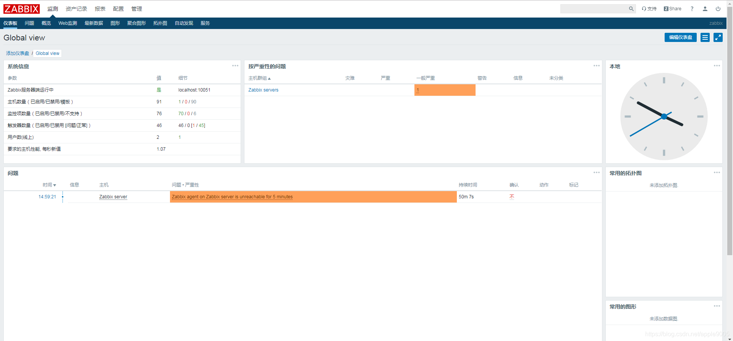This screenshot has width=733, height=341.
Task: Click the problem timeline dot
Action: coord(63,197)
